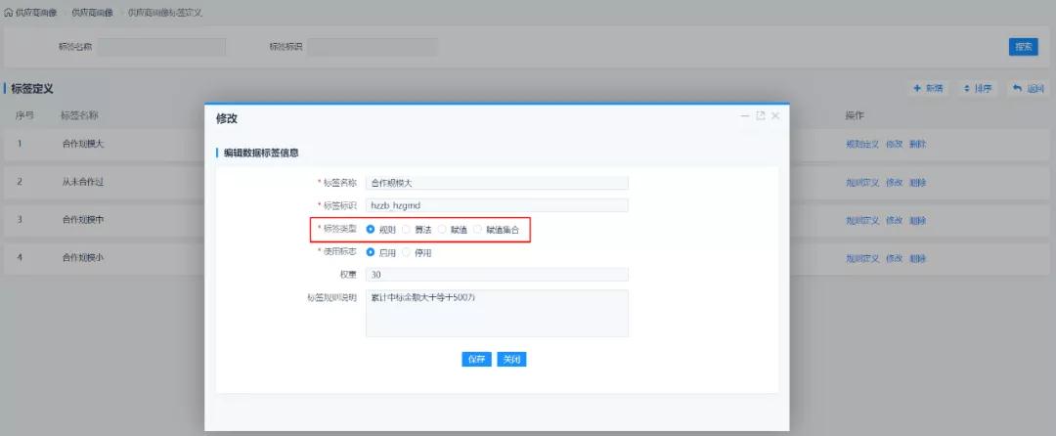Click the 合作规模小 table cell
The image size is (1056, 436).
tap(83, 258)
